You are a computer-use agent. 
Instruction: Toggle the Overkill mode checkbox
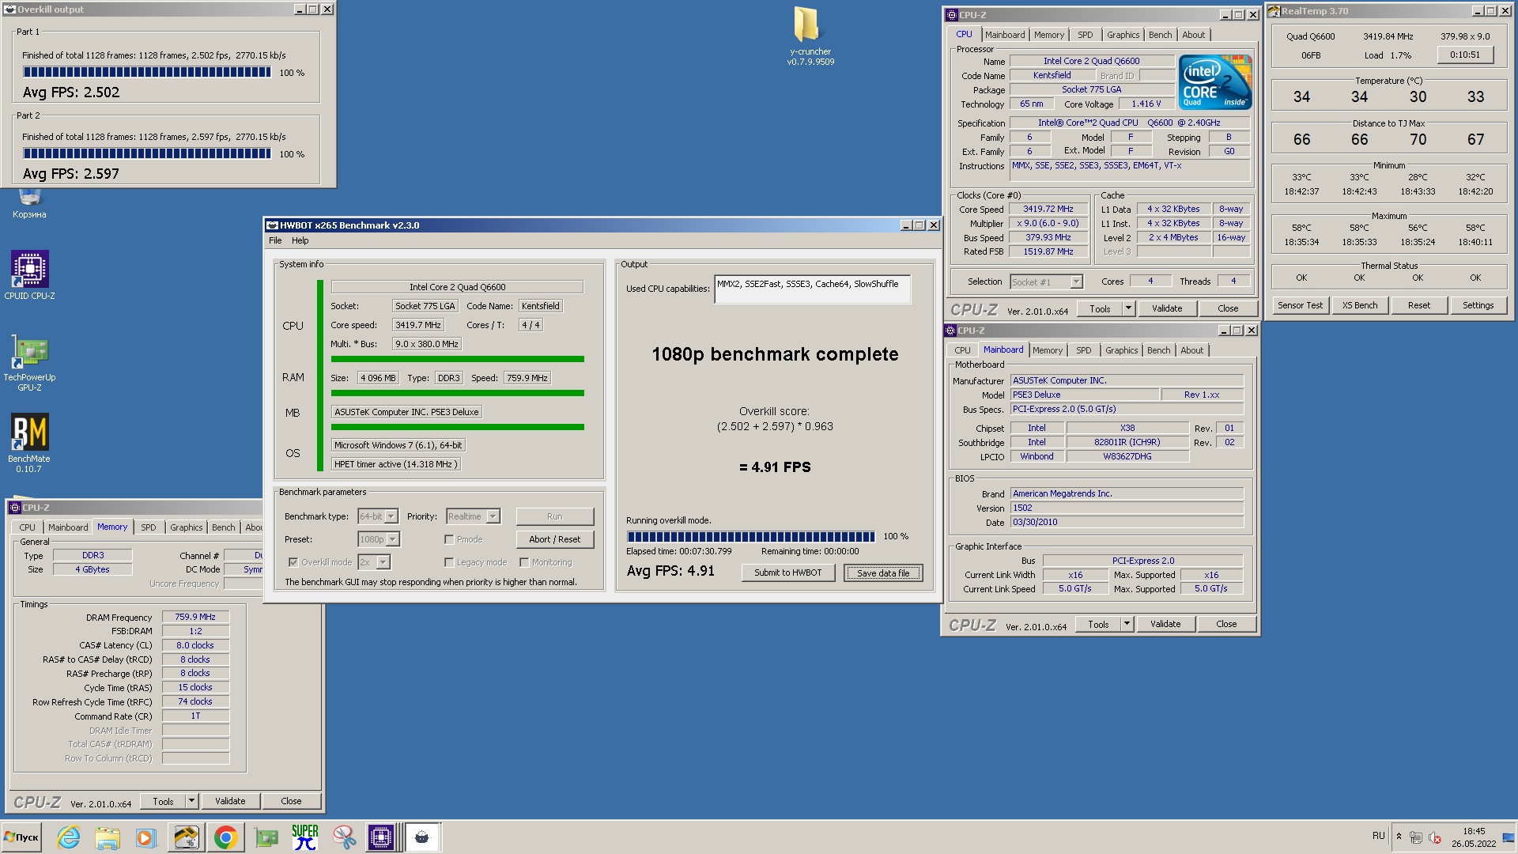pyautogui.click(x=293, y=562)
